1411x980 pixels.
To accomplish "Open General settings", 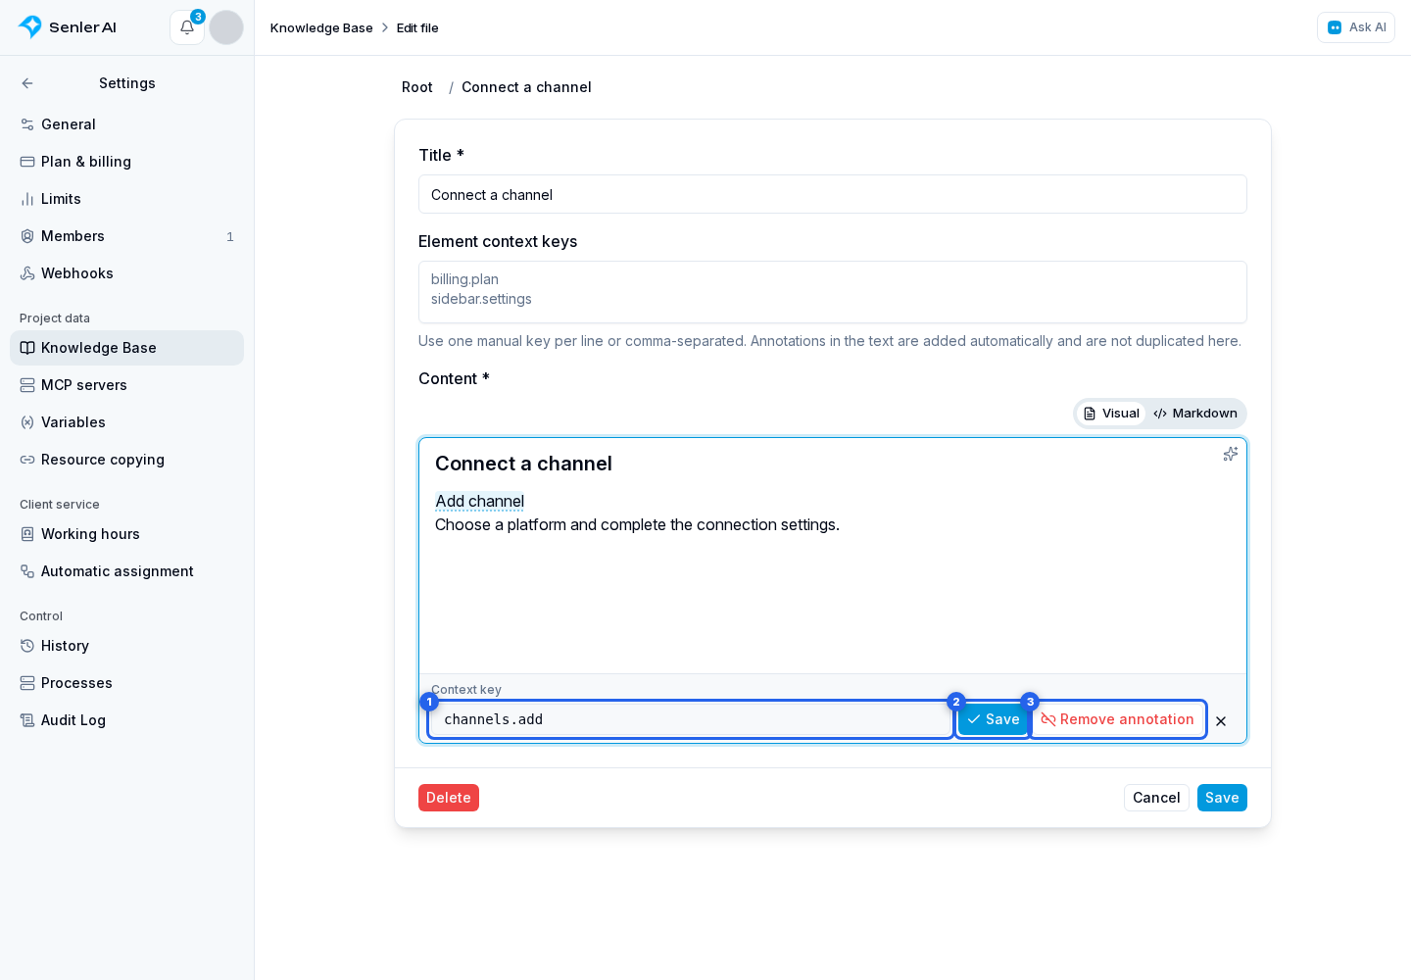I will pos(127,124).
